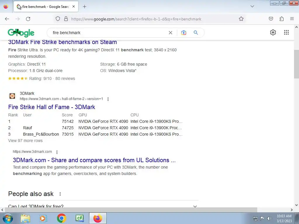Open the 3DMark hall-of-fame result's three-dot menu

click(x=108, y=99)
